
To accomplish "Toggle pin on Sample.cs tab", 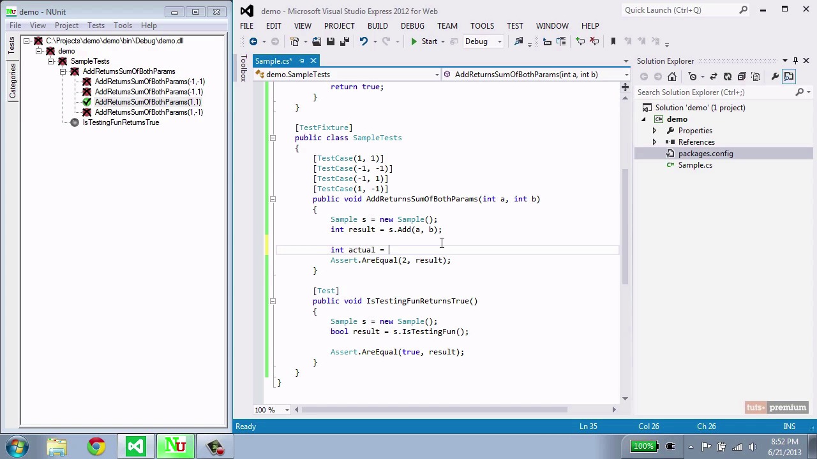I will 301,61.
